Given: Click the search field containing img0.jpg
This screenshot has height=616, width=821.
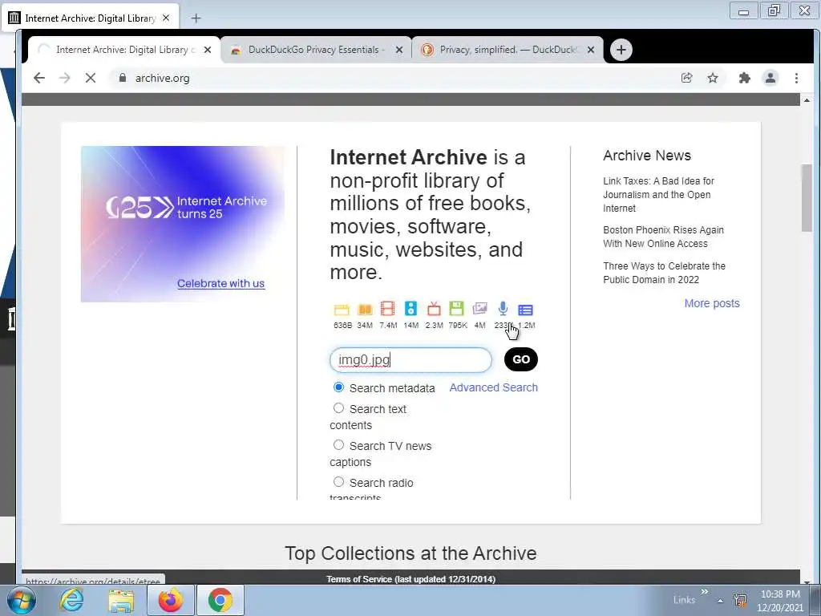Looking at the screenshot, I should click(x=410, y=360).
